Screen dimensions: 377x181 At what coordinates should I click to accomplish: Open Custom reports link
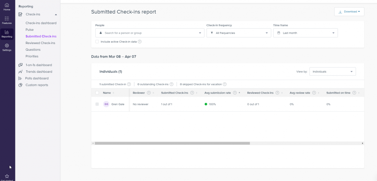tap(37, 85)
